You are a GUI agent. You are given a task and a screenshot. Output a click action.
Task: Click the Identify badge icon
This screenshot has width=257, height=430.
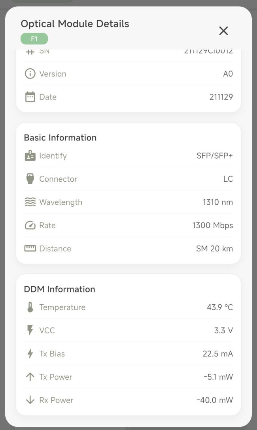30,156
